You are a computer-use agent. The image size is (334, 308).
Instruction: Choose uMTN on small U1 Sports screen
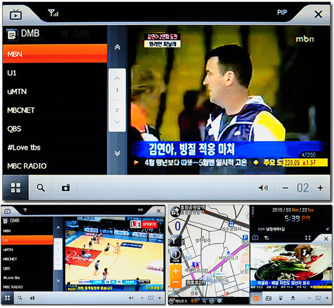pyautogui.click(x=27, y=250)
